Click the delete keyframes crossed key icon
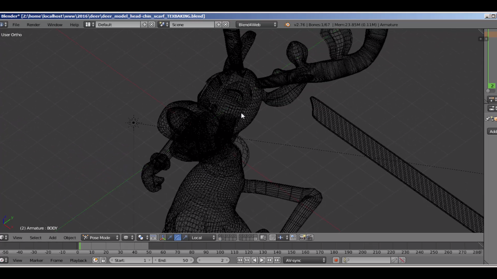The image size is (497, 279). [402, 260]
